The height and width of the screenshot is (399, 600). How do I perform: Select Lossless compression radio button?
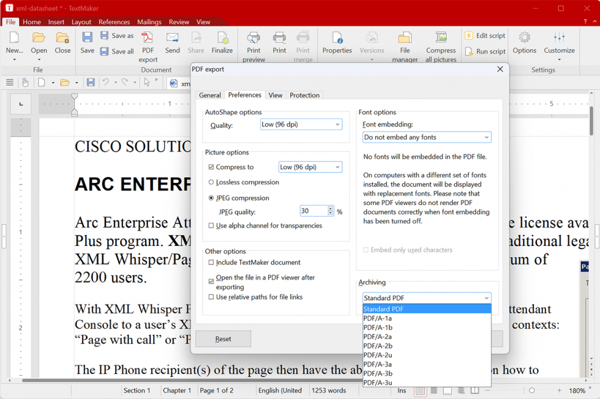click(x=211, y=182)
